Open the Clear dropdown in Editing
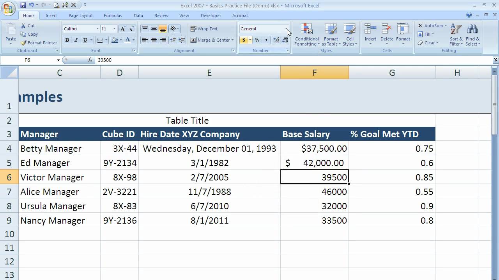 point(428,43)
